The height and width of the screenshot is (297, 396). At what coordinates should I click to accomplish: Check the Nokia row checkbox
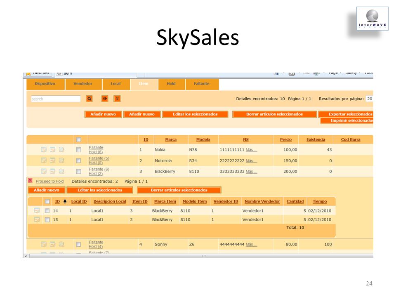pyautogui.click(x=78, y=149)
